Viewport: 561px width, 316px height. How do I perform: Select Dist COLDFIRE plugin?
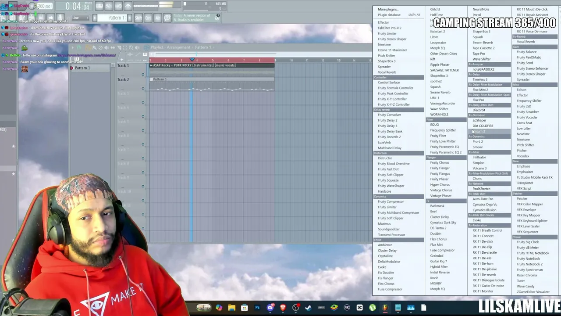(x=483, y=126)
